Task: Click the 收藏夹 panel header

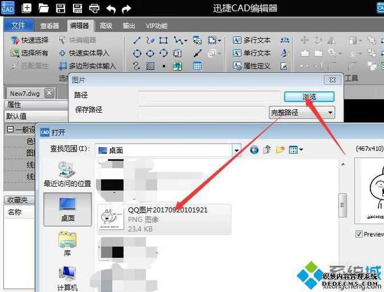Action: click(x=19, y=200)
